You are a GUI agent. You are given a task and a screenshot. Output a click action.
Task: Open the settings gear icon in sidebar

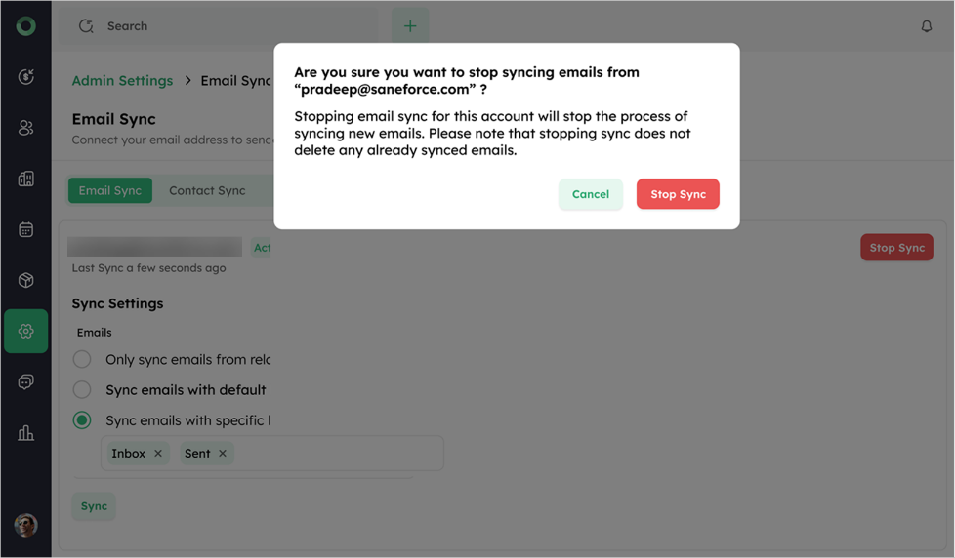25,331
